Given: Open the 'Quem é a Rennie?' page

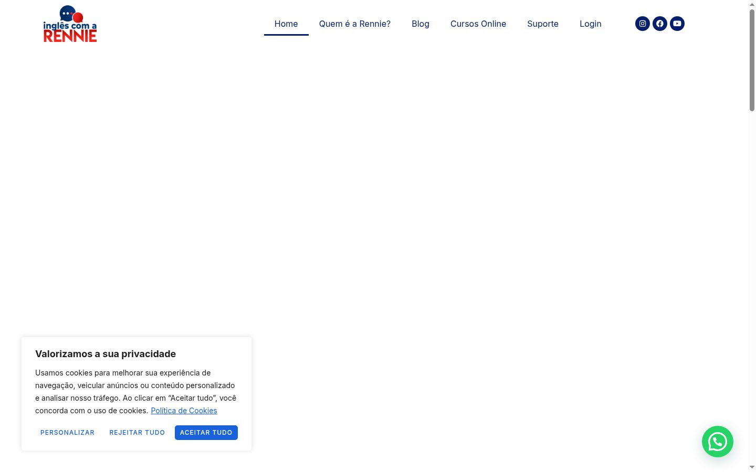Looking at the screenshot, I should point(355,24).
